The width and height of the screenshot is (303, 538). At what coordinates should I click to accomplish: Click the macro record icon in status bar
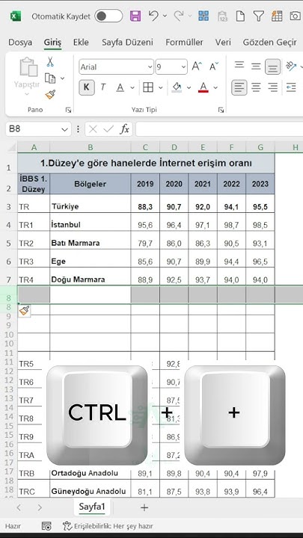point(46,526)
